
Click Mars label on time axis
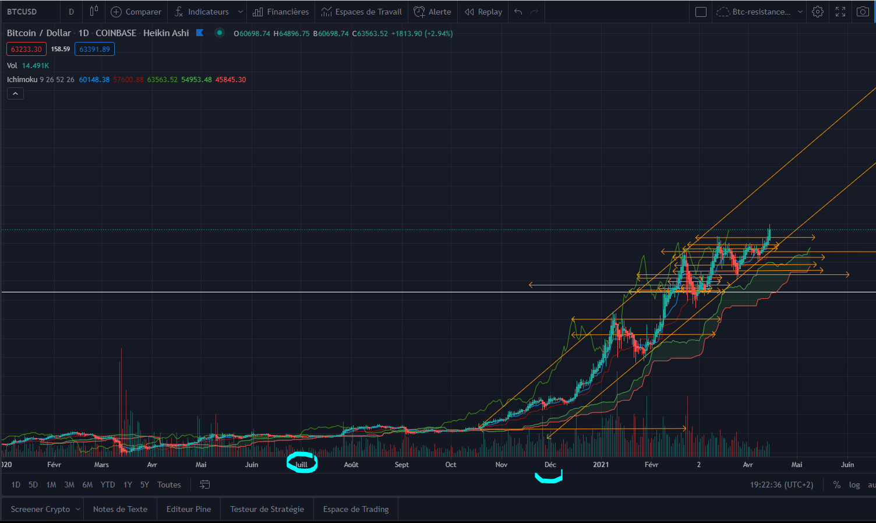[x=101, y=464]
